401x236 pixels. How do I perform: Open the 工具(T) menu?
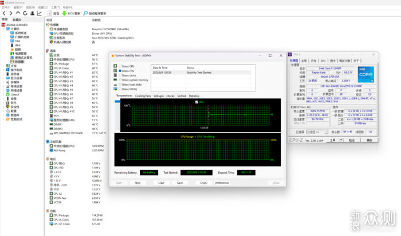click(x=55, y=7)
